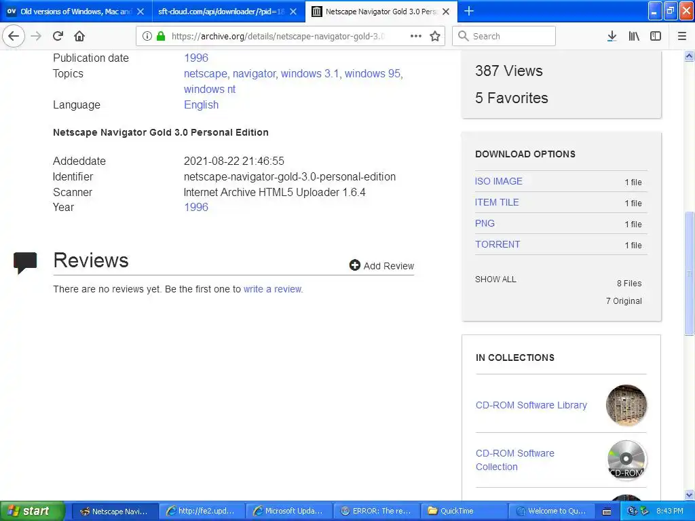Follow the English language link
This screenshot has width=695, height=521.
click(x=201, y=105)
